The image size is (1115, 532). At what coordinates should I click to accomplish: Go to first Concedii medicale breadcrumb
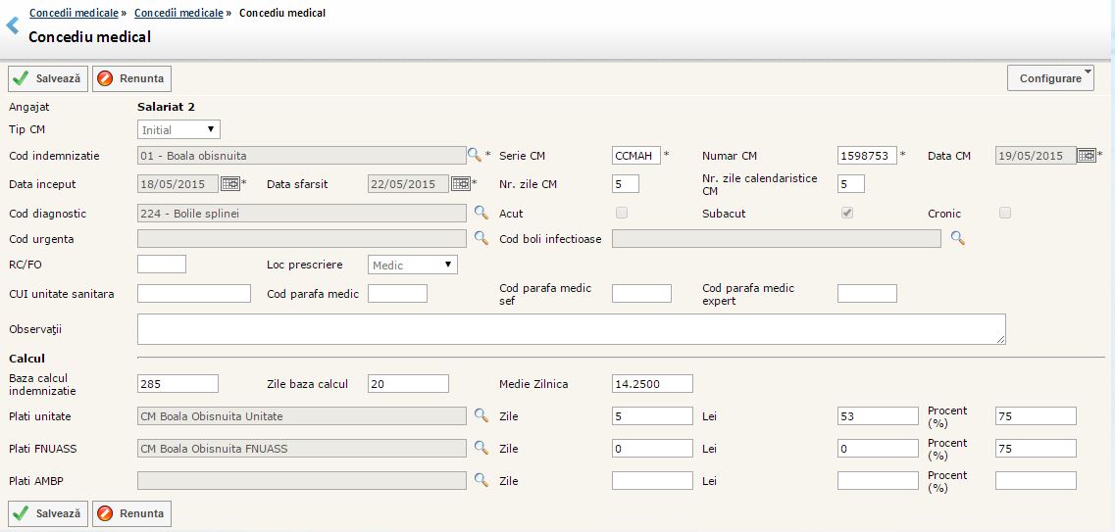tap(74, 13)
